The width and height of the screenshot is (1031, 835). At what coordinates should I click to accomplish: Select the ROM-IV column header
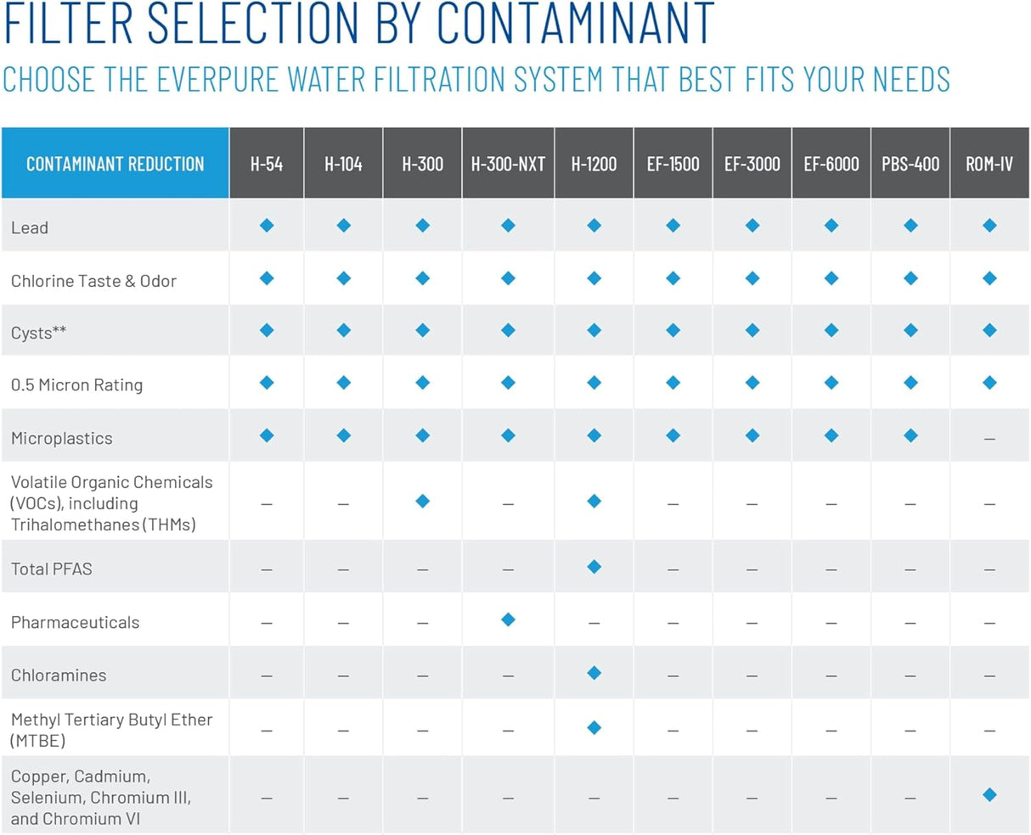[x=989, y=164]
